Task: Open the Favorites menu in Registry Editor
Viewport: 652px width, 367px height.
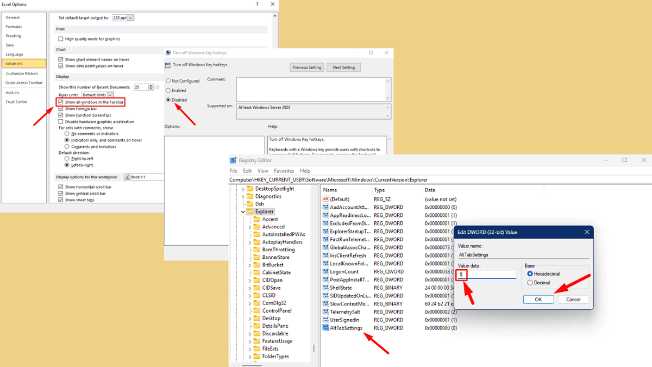Action: click(x=284, y=170)
